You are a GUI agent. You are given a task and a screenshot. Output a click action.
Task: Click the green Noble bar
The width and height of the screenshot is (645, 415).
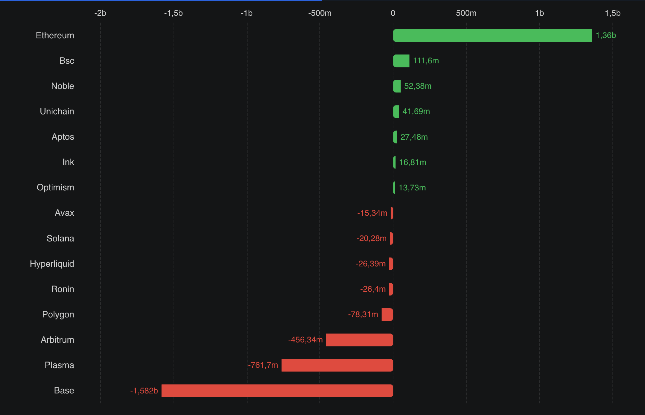tap(397, 86)
